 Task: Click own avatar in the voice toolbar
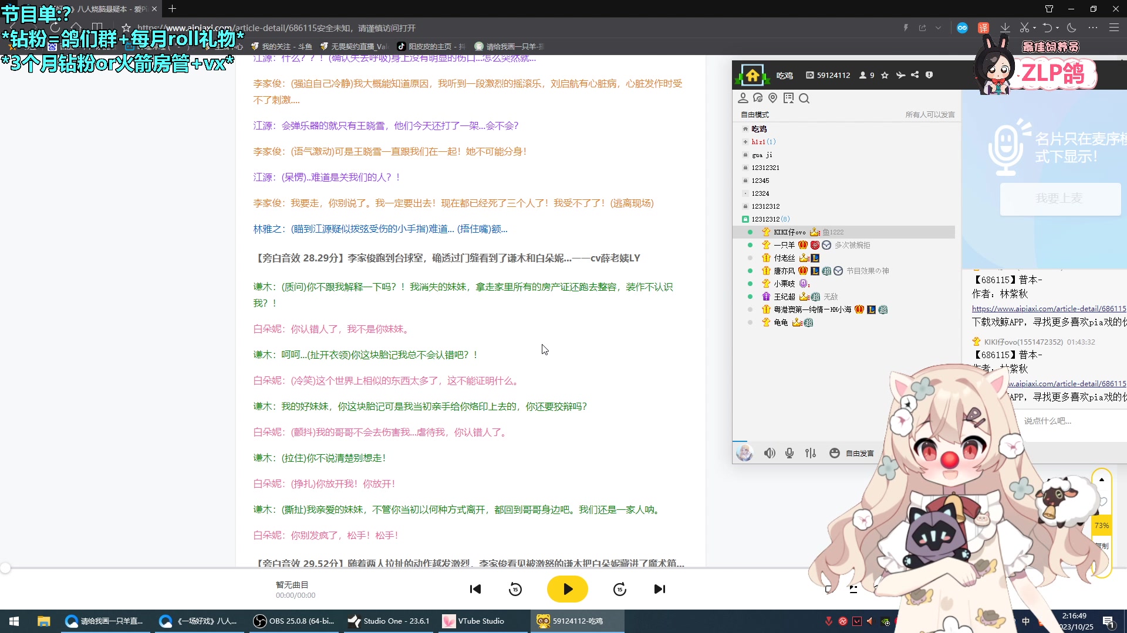tap(745, 453)
